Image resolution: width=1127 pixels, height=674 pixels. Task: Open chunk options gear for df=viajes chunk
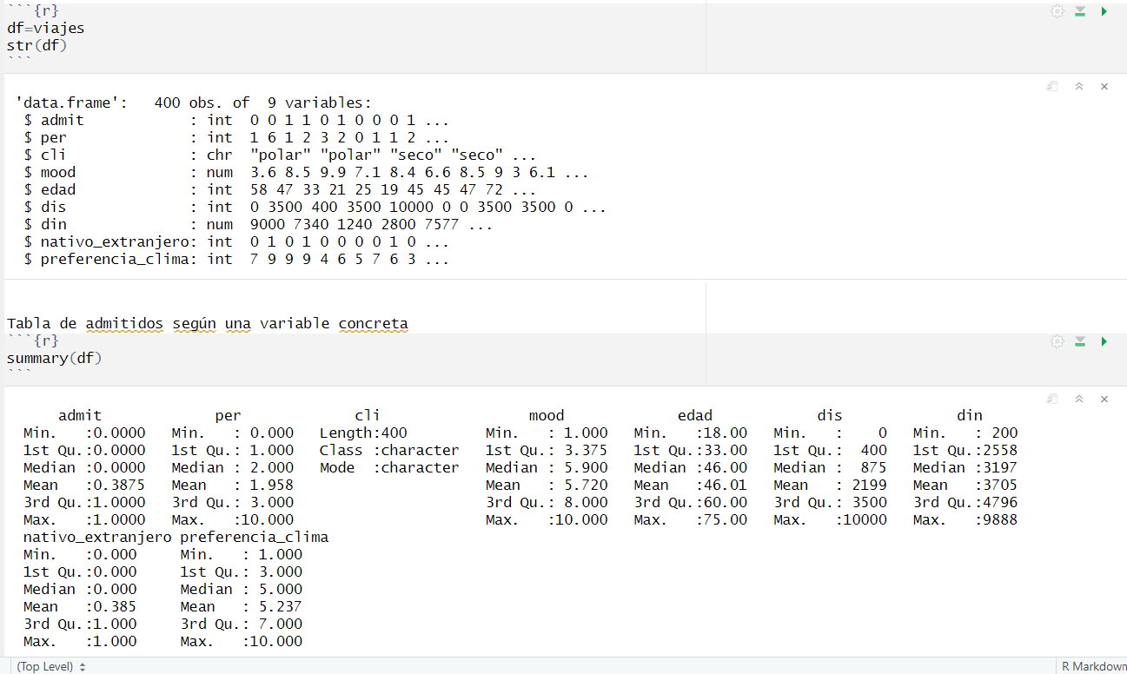[1057, 11]
